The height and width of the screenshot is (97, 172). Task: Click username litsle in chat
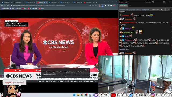click(x=127, y=36)
